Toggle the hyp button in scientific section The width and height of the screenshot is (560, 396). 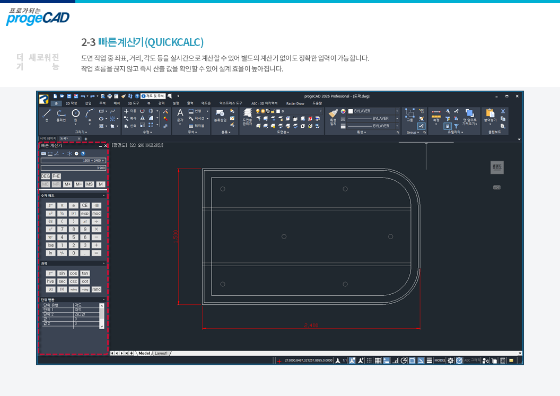(50, 281)
